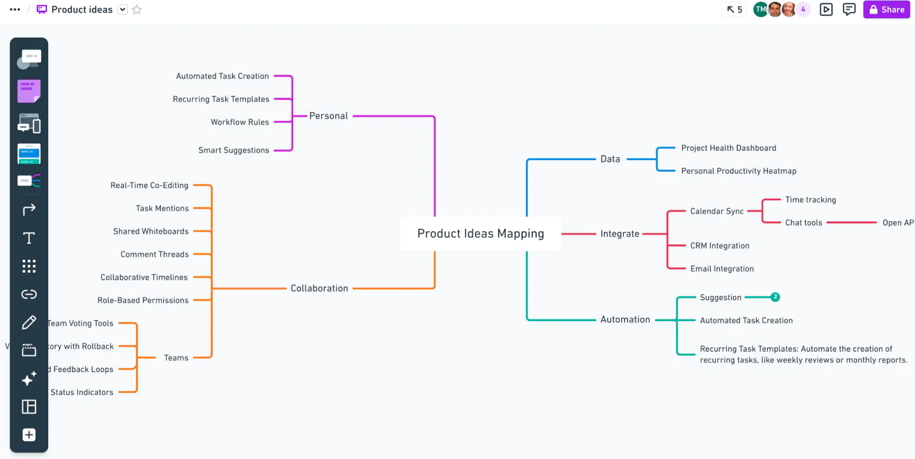
Task: Click the cursor 5 viewers button
Action: pyautogui.click(x=734, y=9)
